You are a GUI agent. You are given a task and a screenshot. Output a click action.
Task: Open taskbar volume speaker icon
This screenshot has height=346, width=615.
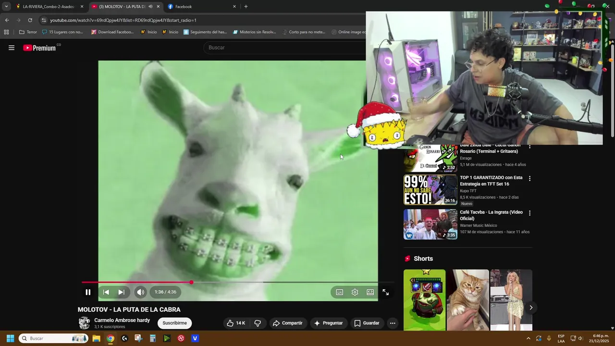[580, 338]
